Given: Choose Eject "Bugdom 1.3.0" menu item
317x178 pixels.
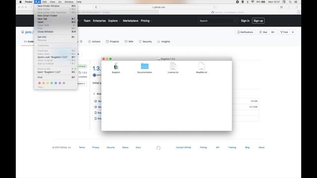Looking at the screenshot, I should coord(56,72).
